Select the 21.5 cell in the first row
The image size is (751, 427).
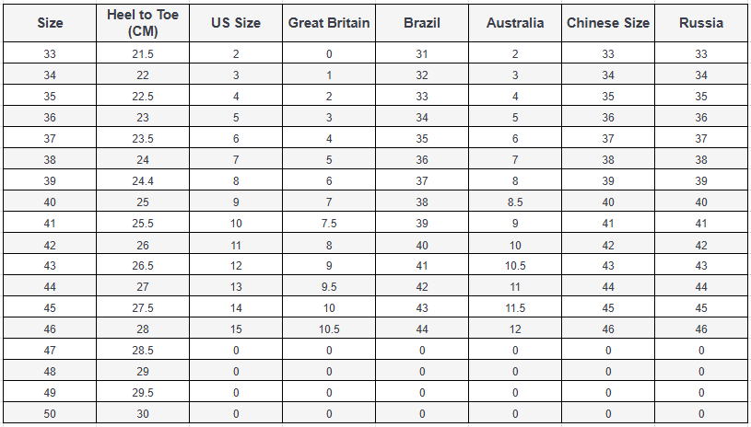pos(143,54)
